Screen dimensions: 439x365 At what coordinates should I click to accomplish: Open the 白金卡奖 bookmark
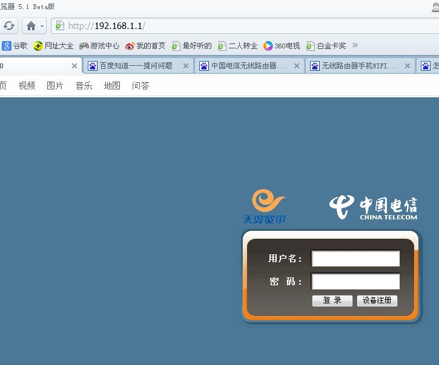[x=326, y=45]
